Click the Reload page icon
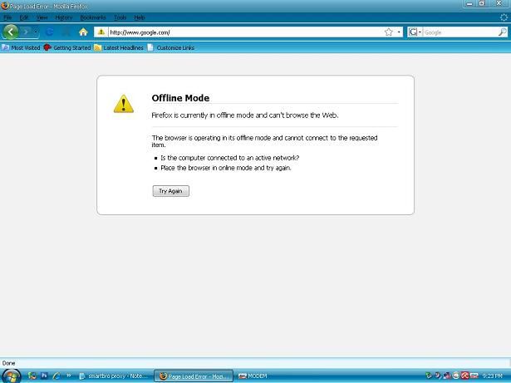511x383 pixels. [50, 32]
